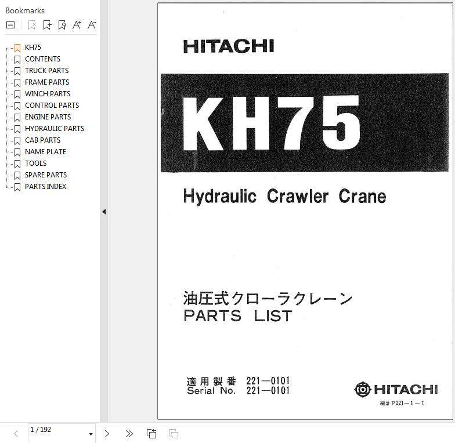Click the PARTS LIST text
The height and width of the screenshot is (443, 455).
pos(238,316)
